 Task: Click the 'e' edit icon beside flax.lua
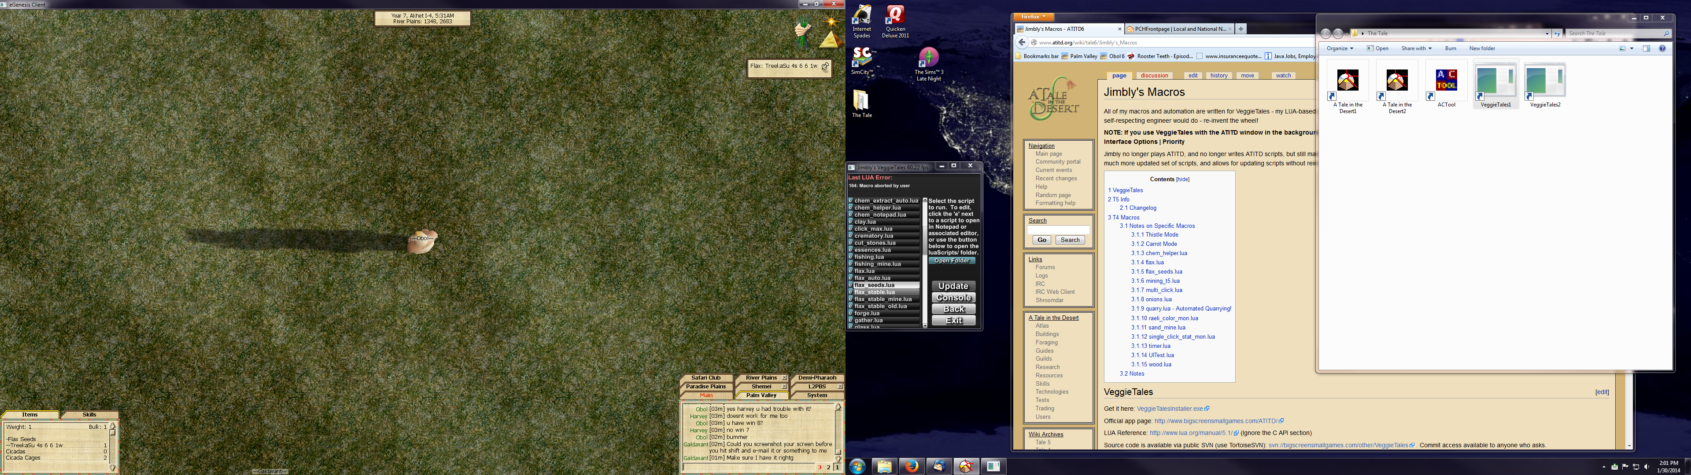[850, 271]
